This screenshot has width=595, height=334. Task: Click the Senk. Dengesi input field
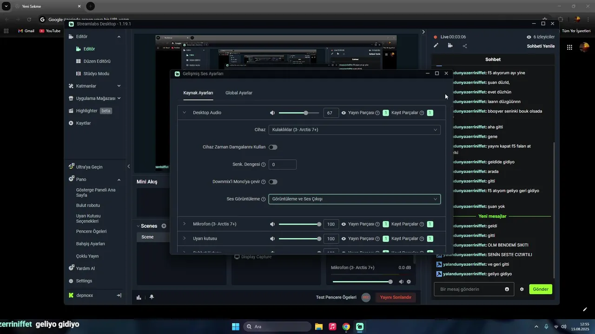coord(282,165)
